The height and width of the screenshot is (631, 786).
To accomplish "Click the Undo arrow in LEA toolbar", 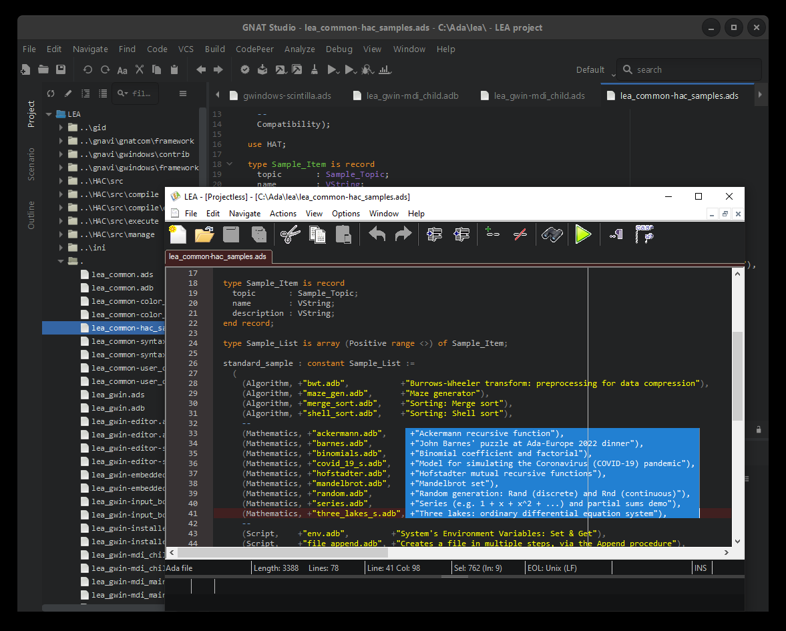I will [x=377, y=234].
